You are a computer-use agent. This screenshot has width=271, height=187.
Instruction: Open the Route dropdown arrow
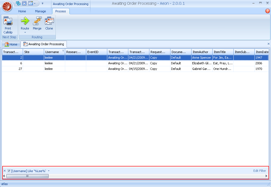pyautogui.click(x=25, y=33)
